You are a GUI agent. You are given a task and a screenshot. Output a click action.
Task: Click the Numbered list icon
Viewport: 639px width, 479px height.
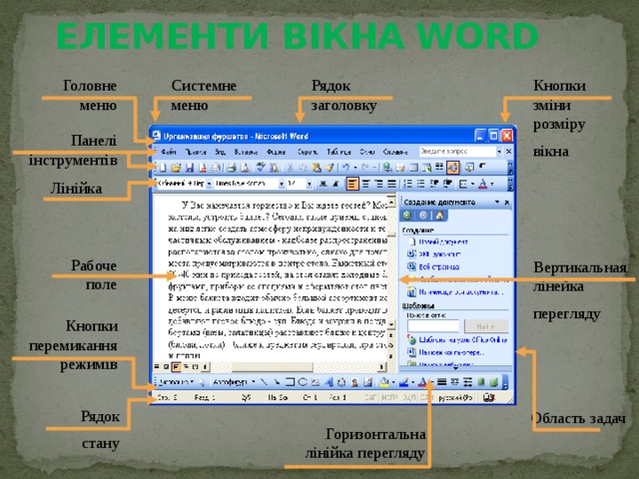click(x=408, y=184)
